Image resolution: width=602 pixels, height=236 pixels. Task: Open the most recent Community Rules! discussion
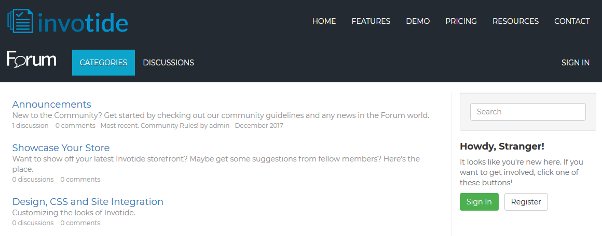pos(170,126)
